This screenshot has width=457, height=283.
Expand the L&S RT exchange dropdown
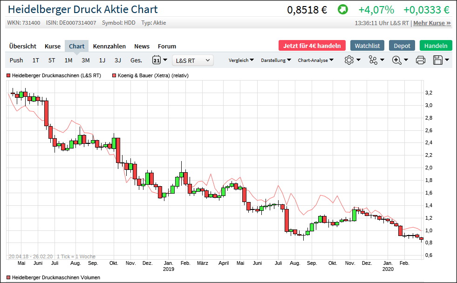193,60
